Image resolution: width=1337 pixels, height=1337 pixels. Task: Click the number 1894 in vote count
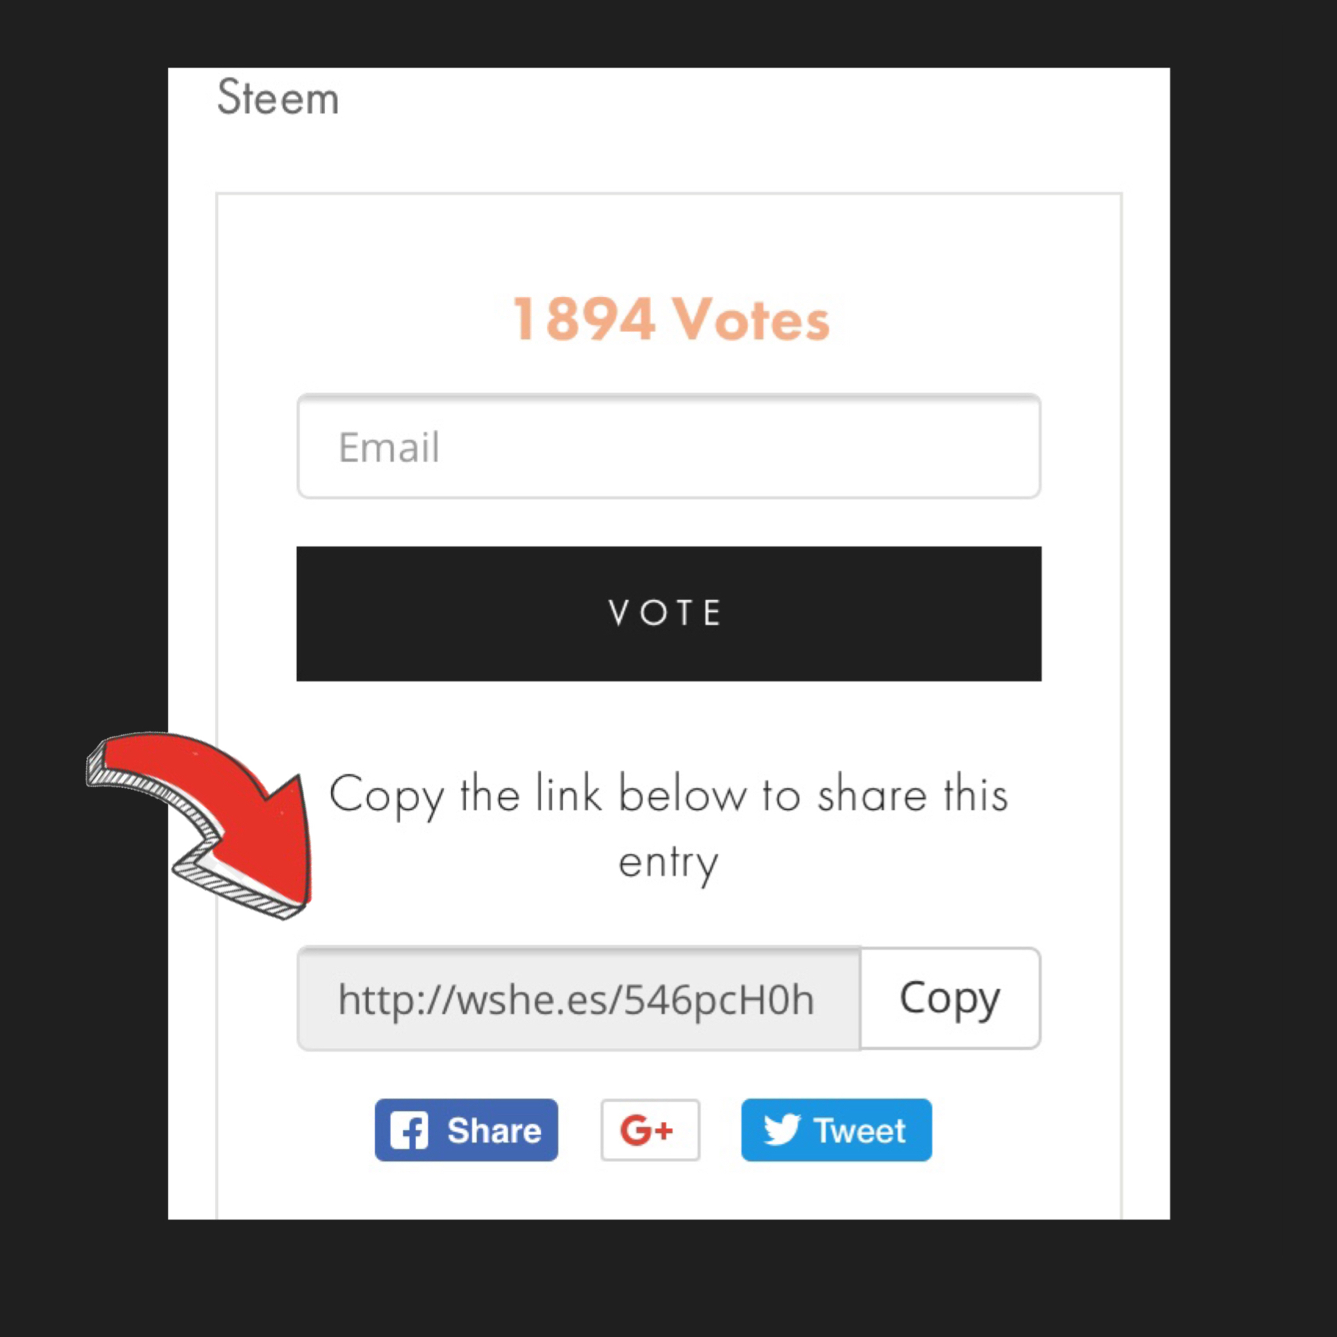584,319
